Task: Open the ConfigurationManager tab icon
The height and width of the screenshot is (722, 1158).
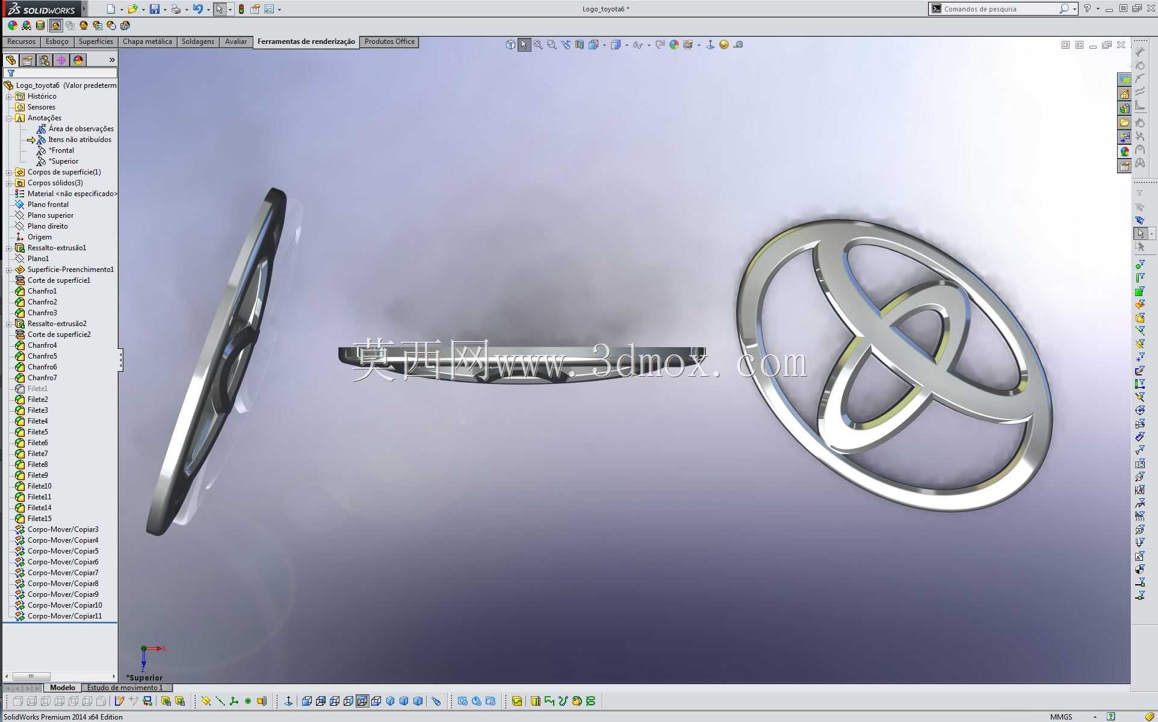Action: point(45,60)
